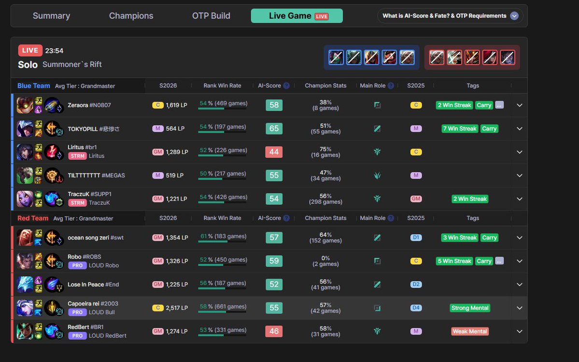Click Liritus's champion portrait icon
This screenshot has height=362, width=579.
pos(25,152)
